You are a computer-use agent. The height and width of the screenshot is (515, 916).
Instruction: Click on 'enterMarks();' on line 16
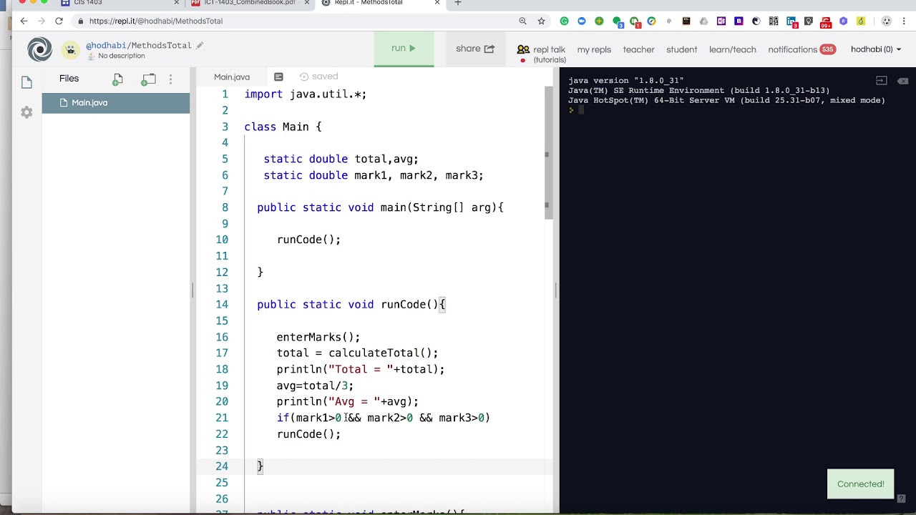pos(318,337)
